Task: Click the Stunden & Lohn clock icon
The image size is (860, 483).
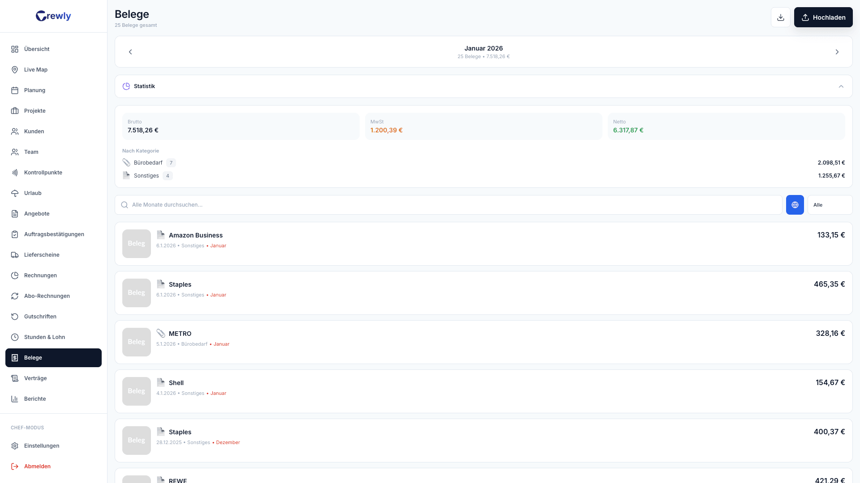Action: pos(15,337)
